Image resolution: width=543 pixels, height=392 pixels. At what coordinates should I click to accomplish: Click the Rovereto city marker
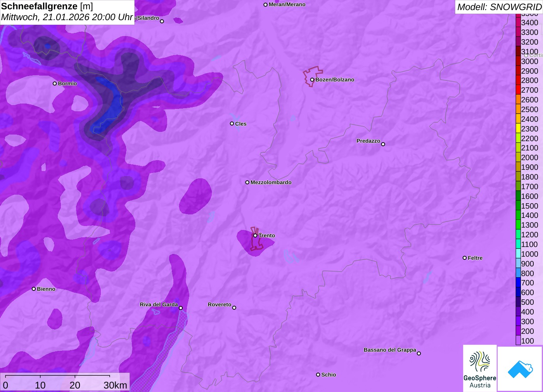pos(234,308)
